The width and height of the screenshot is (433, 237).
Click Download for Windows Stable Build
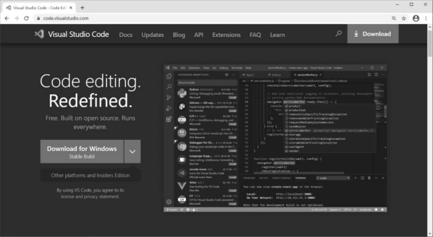[82, 151]
